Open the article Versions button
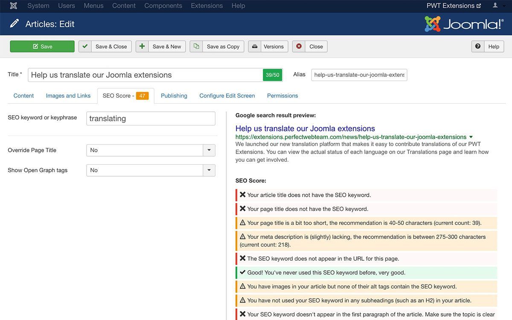This screenshot has height=320, width=512. [268, 47]
